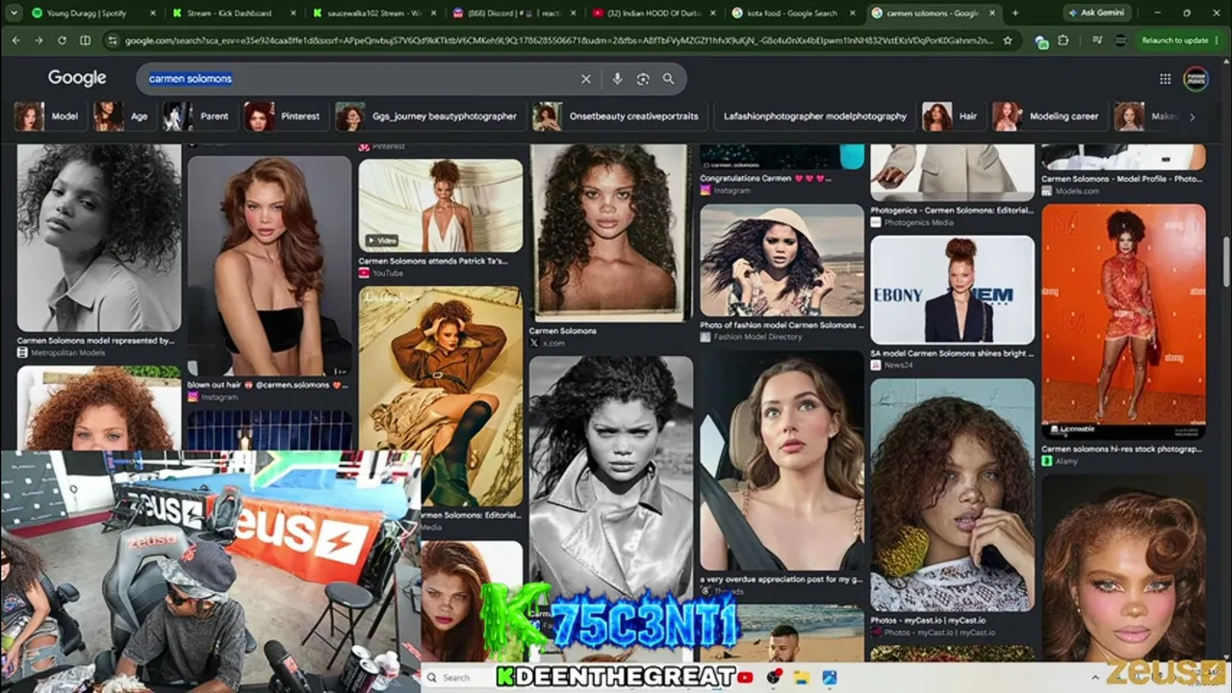
Task: Filter results with the Age chip
Action: [122, 116]
